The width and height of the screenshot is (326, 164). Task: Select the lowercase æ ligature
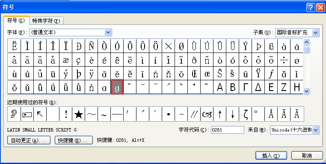[66, 60]
